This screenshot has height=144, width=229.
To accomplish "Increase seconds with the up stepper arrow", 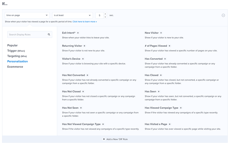I will click(105, 14).
